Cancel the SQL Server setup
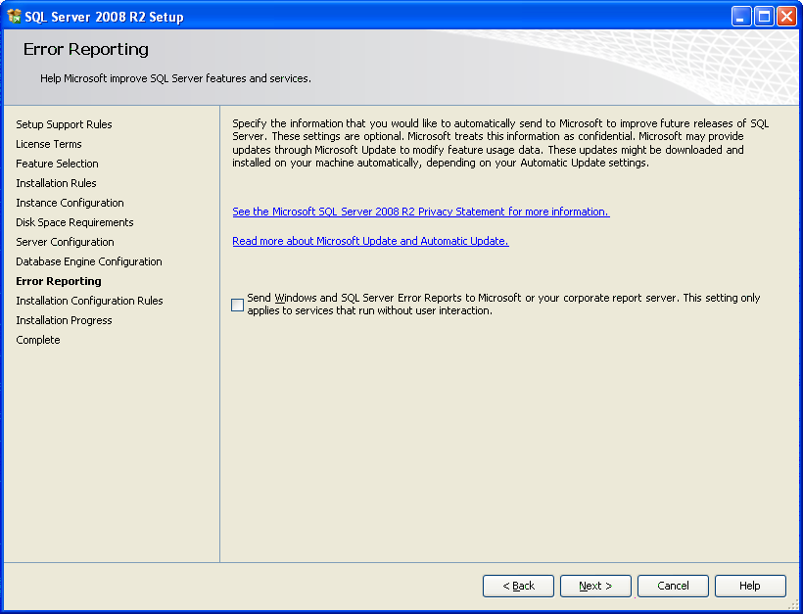 pyautogui.click(x=673, y=586)
